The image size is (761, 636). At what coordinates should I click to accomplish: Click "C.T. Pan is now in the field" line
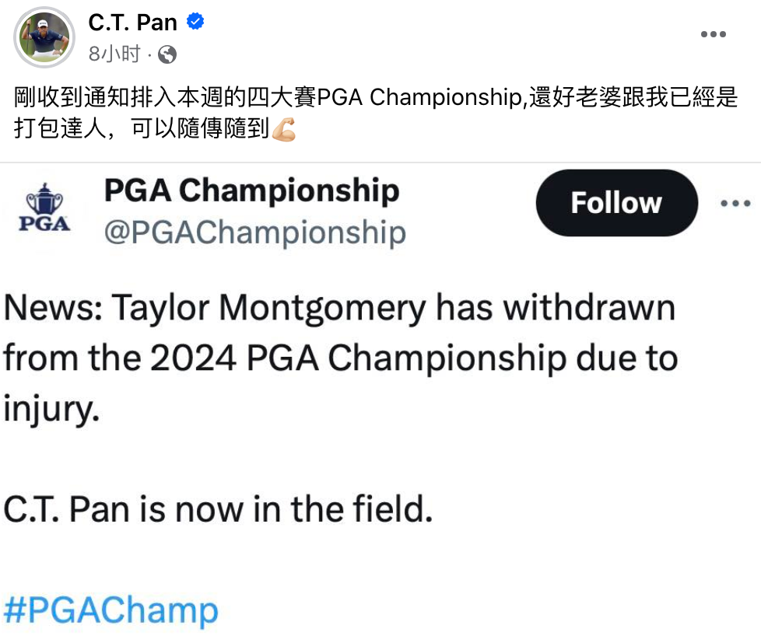(x=218, y=509)
